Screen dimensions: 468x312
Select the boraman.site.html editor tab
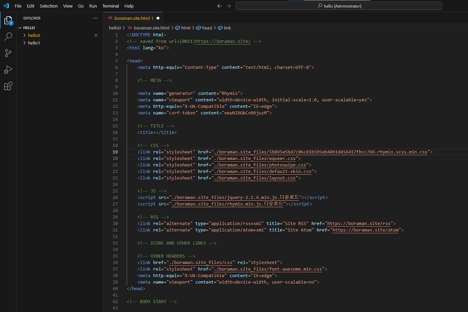[x=133, y=18]
